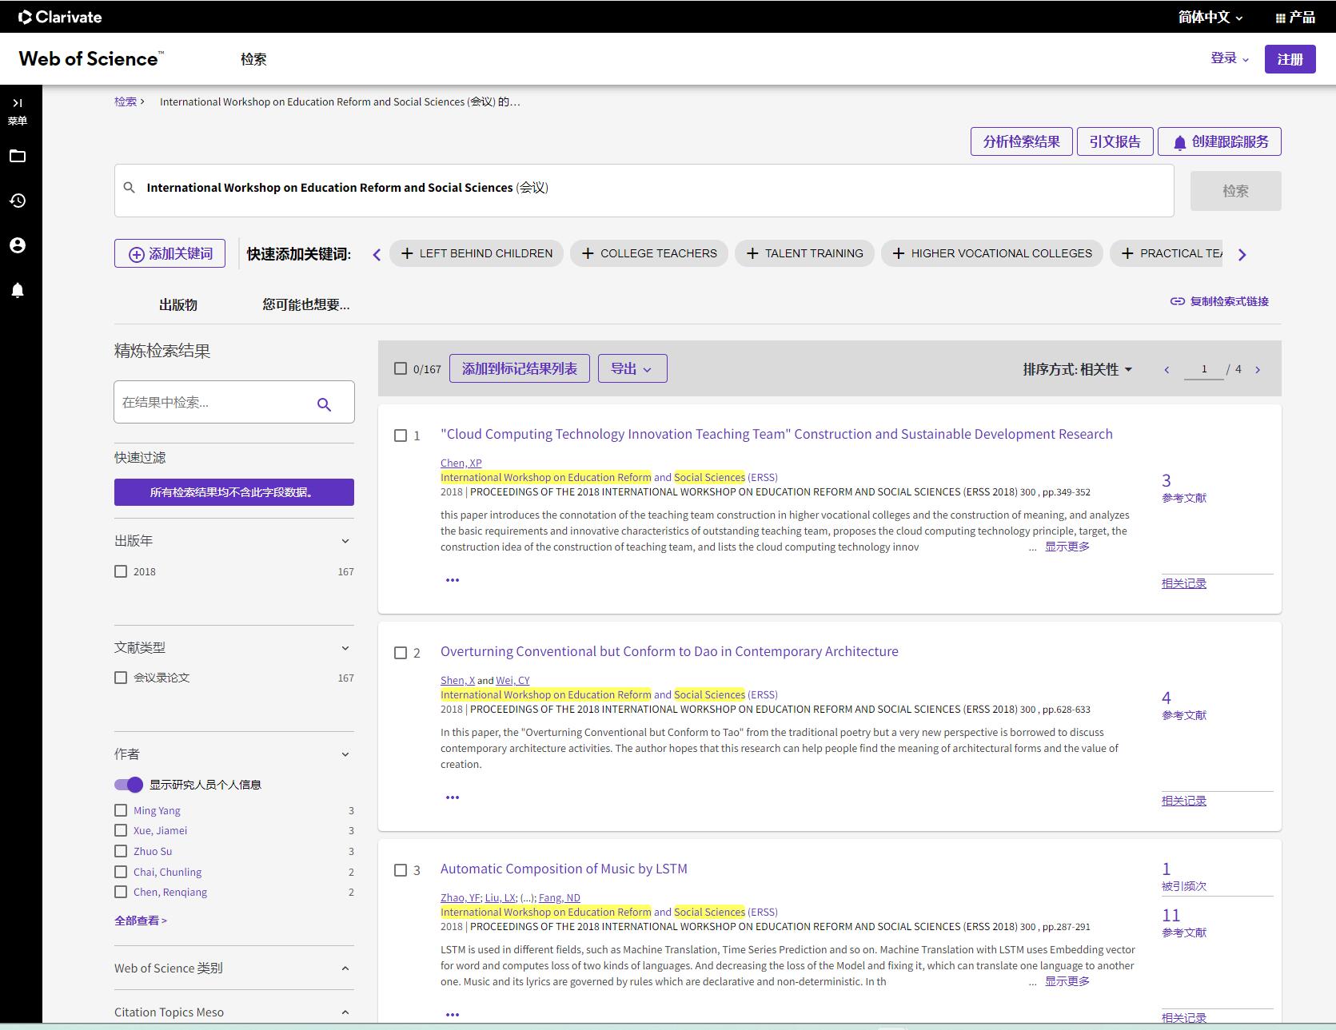The width and height of the screenshot is (1336, 1030).
Task: Click author link Chen, XP
Action: pos(461,463)
